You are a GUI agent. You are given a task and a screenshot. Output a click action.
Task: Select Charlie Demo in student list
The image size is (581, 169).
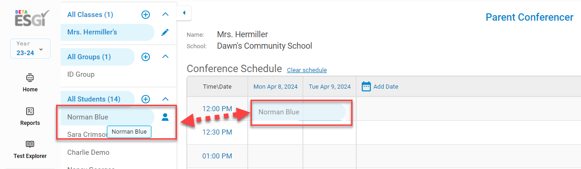(88, 152)
